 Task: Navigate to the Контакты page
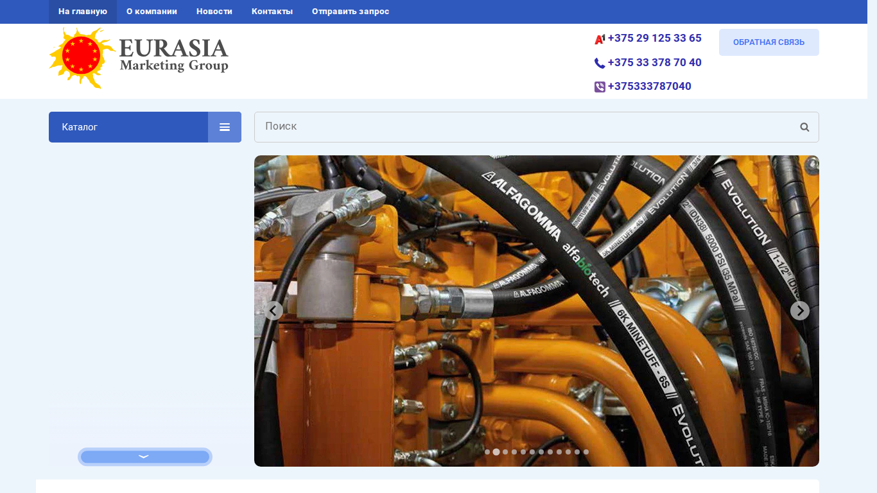[272, 12]
